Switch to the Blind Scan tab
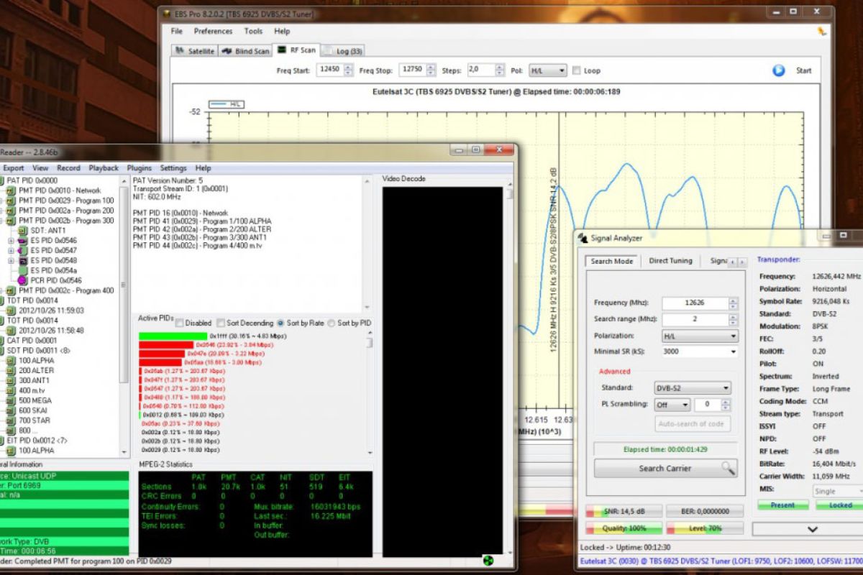The image size is (863, 575). coord(245,51)
